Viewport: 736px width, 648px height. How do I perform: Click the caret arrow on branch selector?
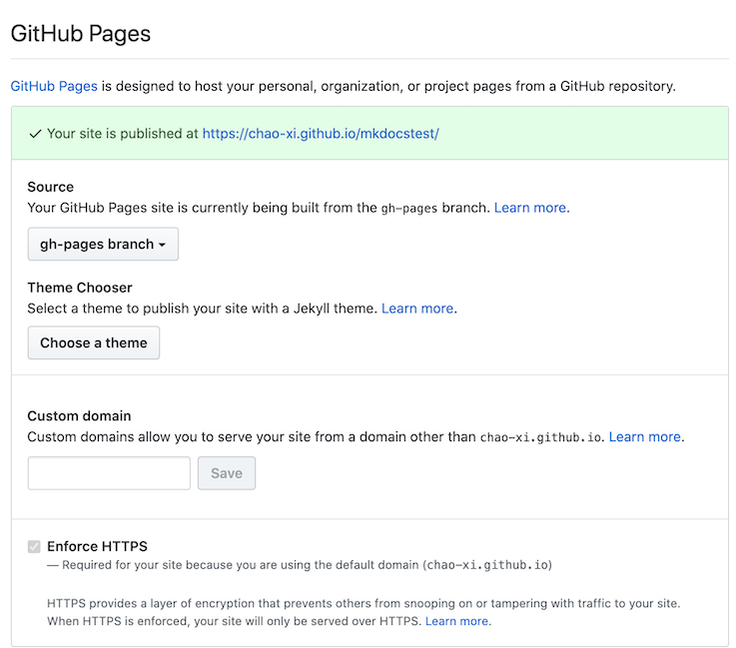pyautogui.click(x=162, y=245)
